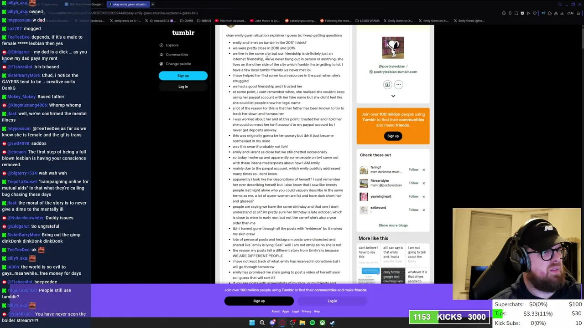Screen dimensions: 584x328
Task: Open Spotify from the taskbar
Action: coord(312,323)
